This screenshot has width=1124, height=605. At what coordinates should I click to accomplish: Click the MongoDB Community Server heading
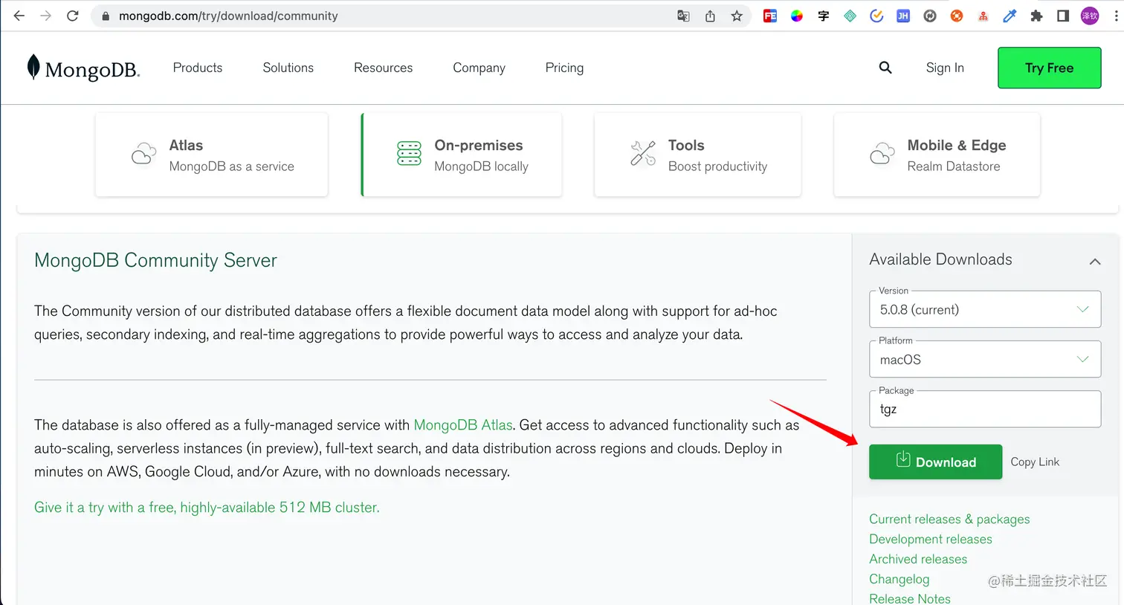155,260
